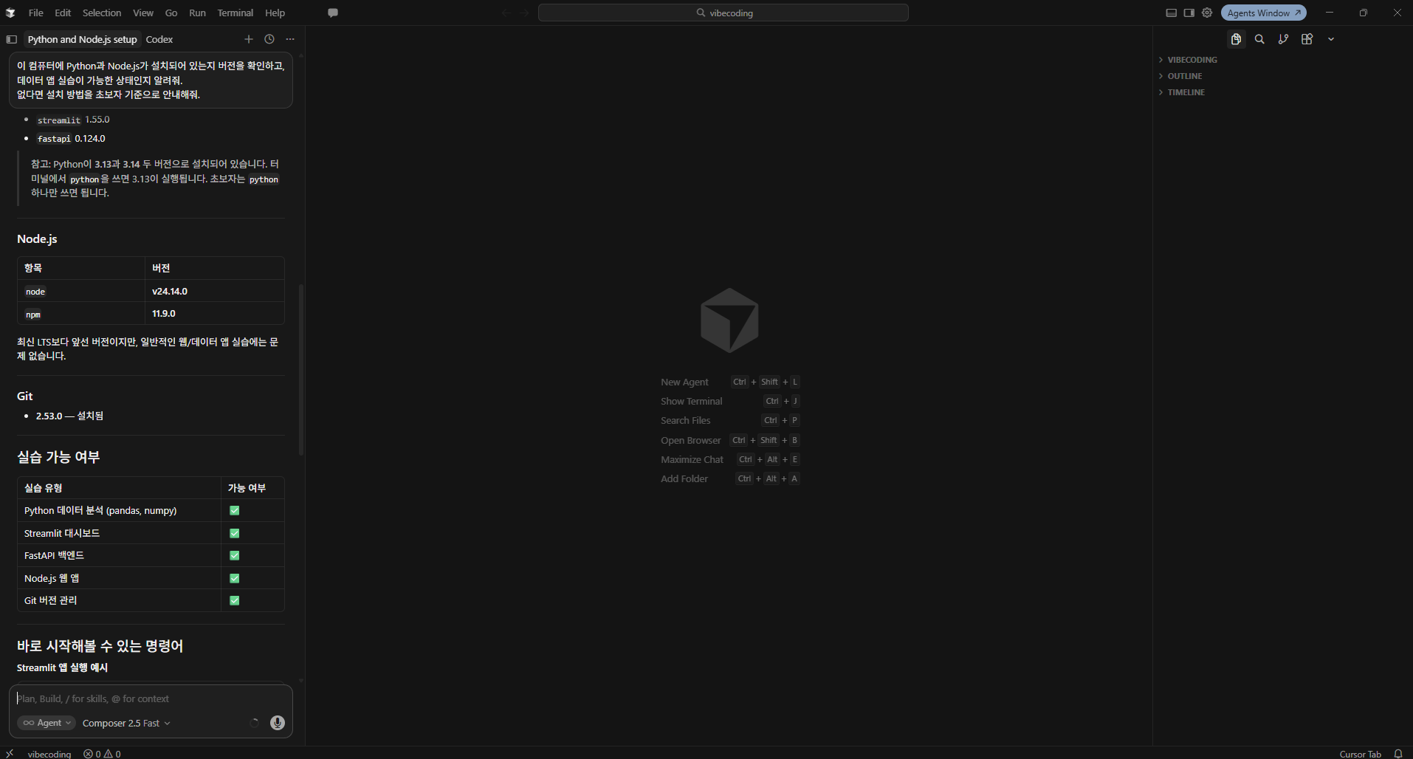Click the chat panel vertical scrollbar
Image resolution: width=1413 pixels, height=759 pixels.
[x=300, y=369]
